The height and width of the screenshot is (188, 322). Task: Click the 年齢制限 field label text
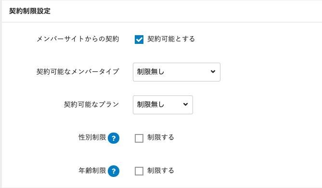(92, 171)
